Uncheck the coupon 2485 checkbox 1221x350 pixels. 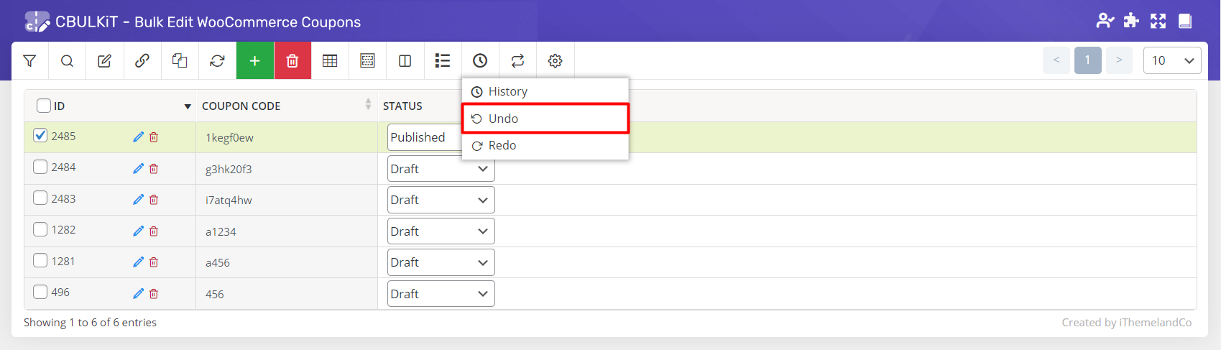click(41, 135)
